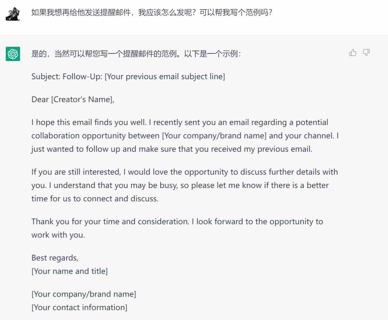The height and width of the screenshot is (320, 388).
Task: Click '[Your company/brand name]' in the signature
Action: click(x=84, y=294)
